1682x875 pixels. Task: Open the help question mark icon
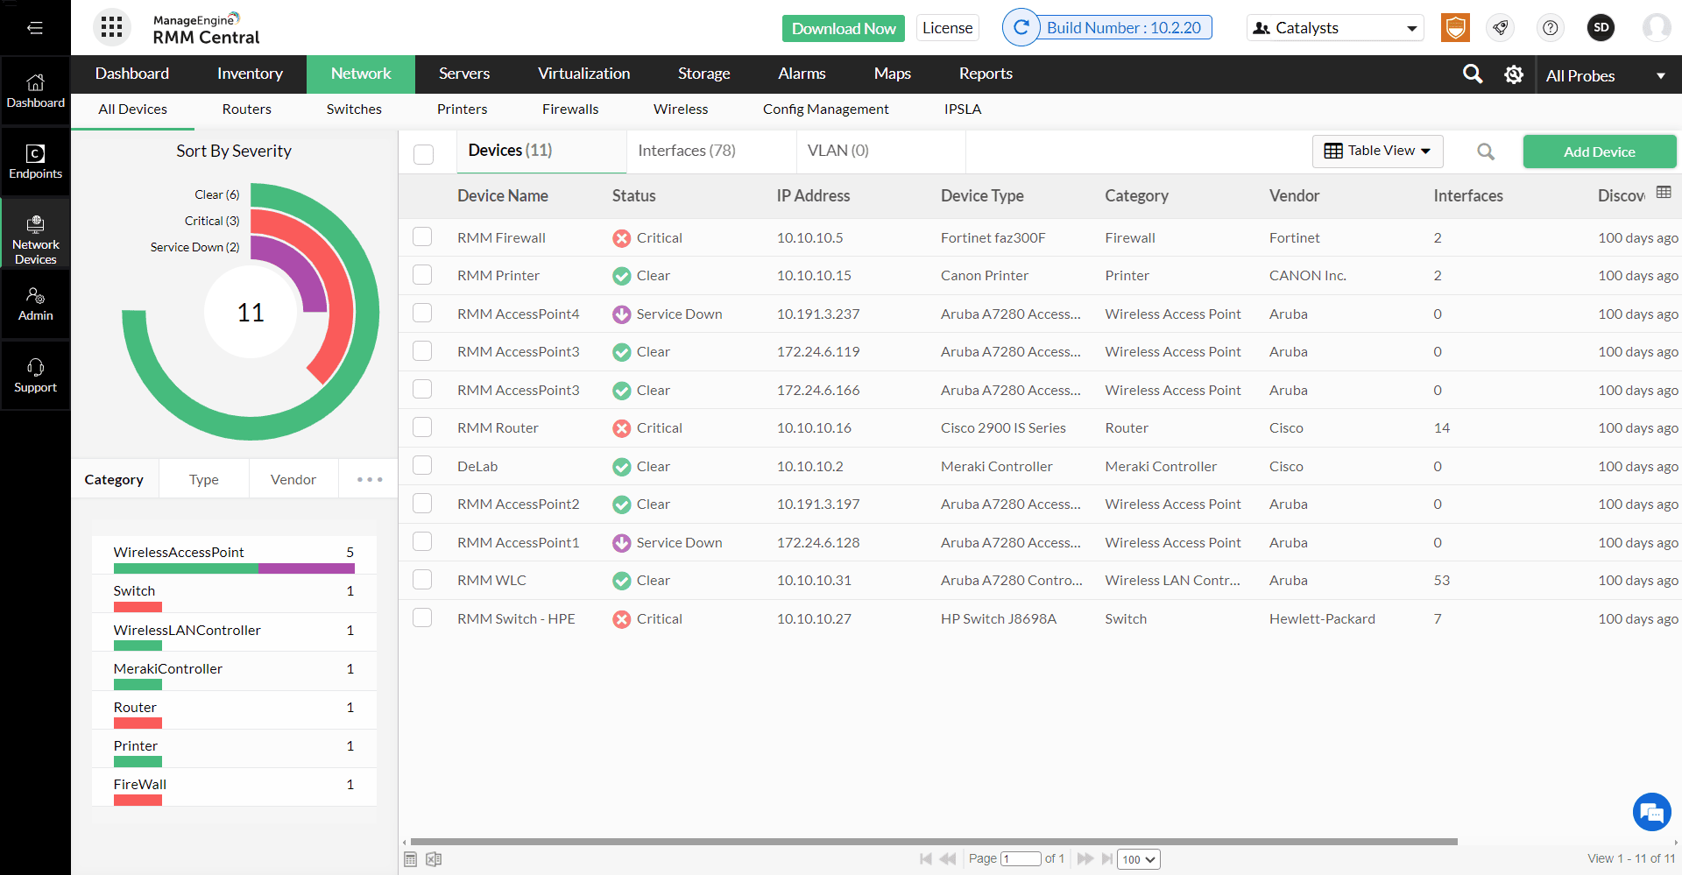tap(1551, 28)
